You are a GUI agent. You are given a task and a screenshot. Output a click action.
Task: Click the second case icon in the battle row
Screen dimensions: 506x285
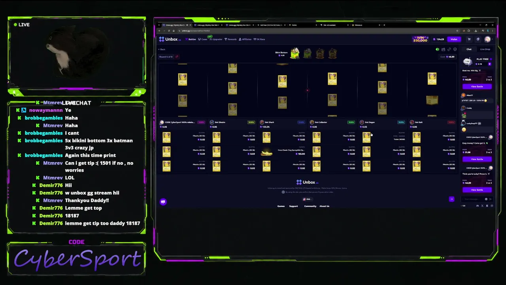click(307, 53)
